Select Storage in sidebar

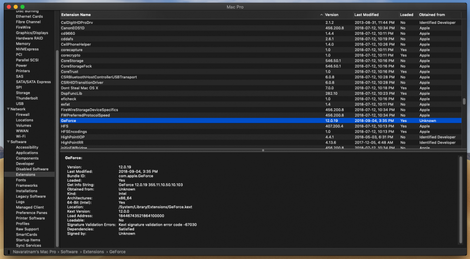click(x=23, y=93)
